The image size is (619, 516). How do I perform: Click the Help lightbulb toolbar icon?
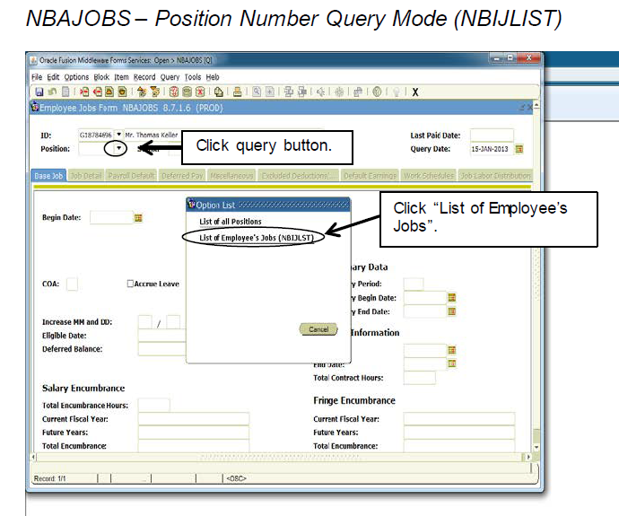point(394,91)
